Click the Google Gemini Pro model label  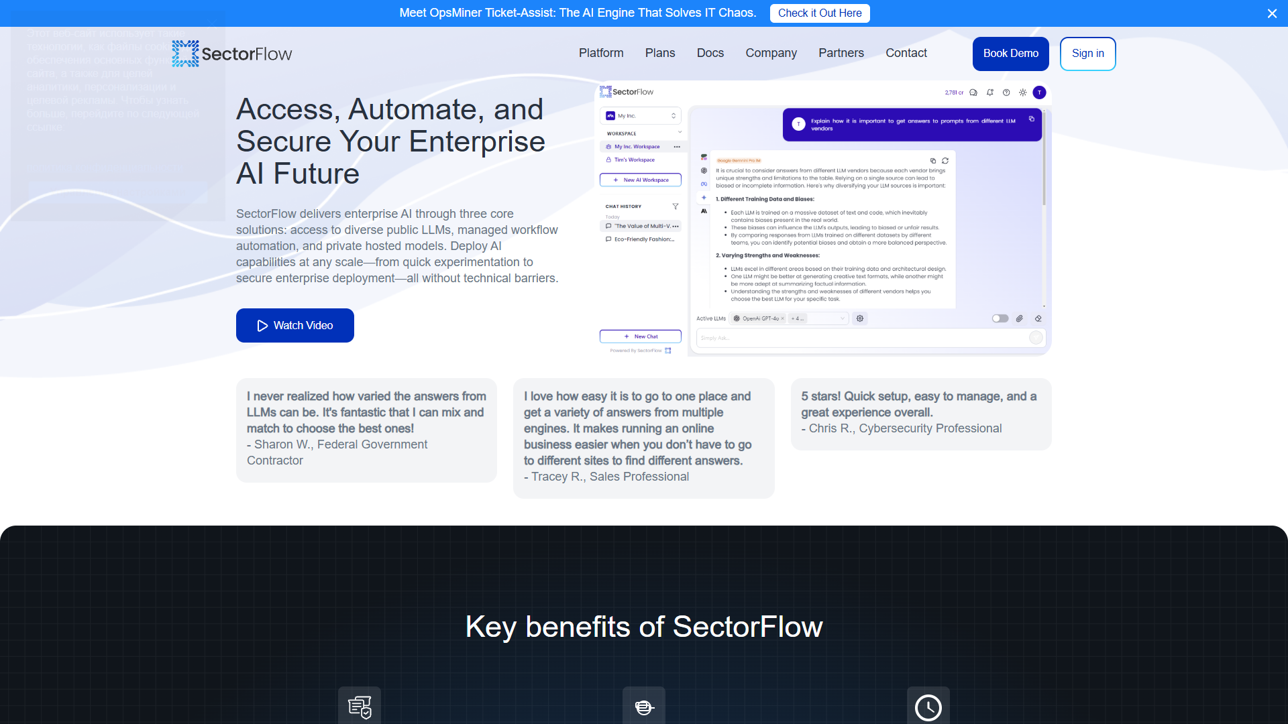tap(739, 161)
